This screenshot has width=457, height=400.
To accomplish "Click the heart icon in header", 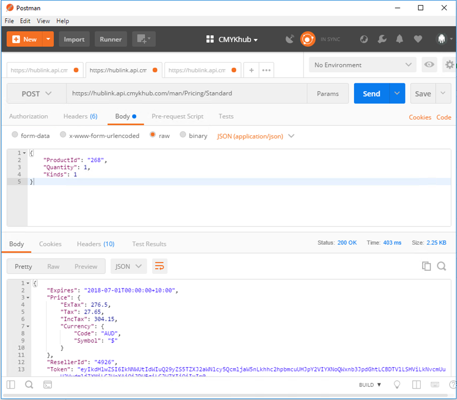I will (x=418, y=39).
